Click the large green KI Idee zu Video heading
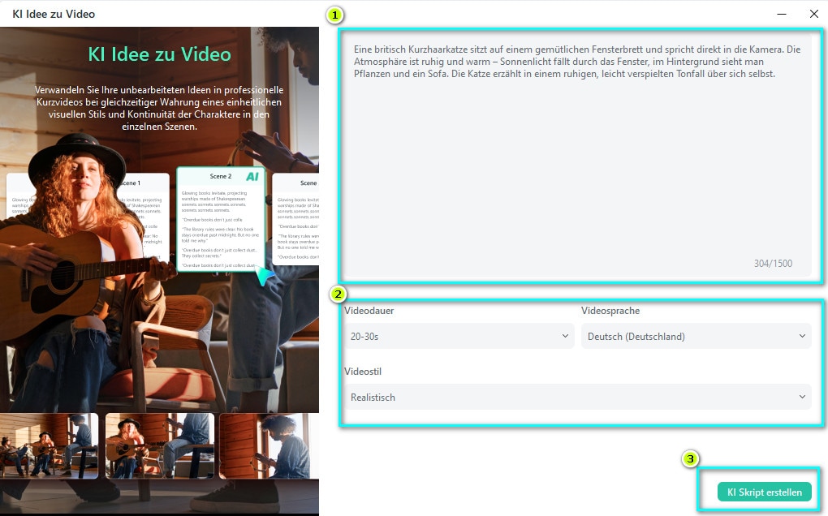Image resolution: width=828 pixels, height=516 pixels. click(159, 54)
